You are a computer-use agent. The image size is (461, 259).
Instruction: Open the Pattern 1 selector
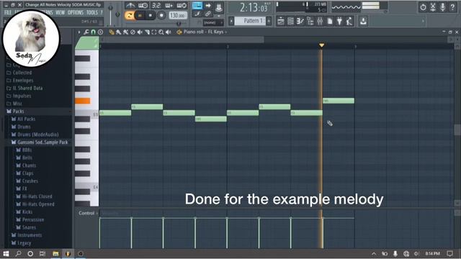point(254,21)
